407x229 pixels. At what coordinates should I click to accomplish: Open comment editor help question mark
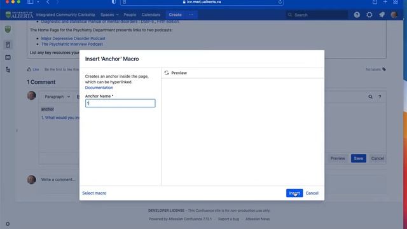(380, 97)
